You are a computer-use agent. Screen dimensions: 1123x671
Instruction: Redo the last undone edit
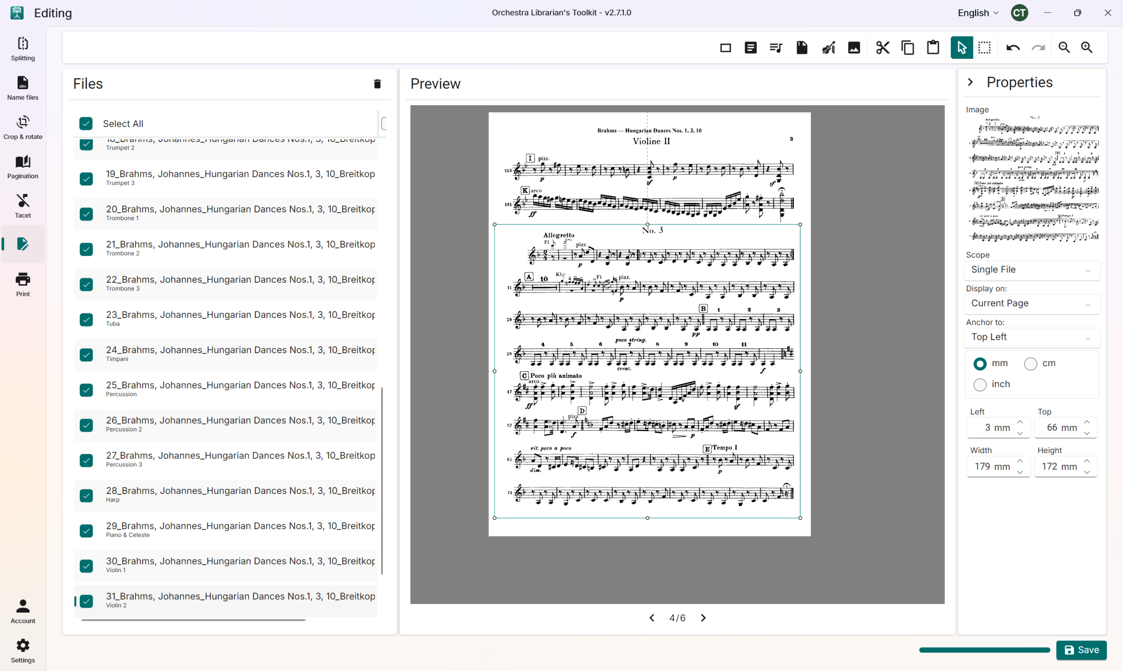tap(1038, 48)
